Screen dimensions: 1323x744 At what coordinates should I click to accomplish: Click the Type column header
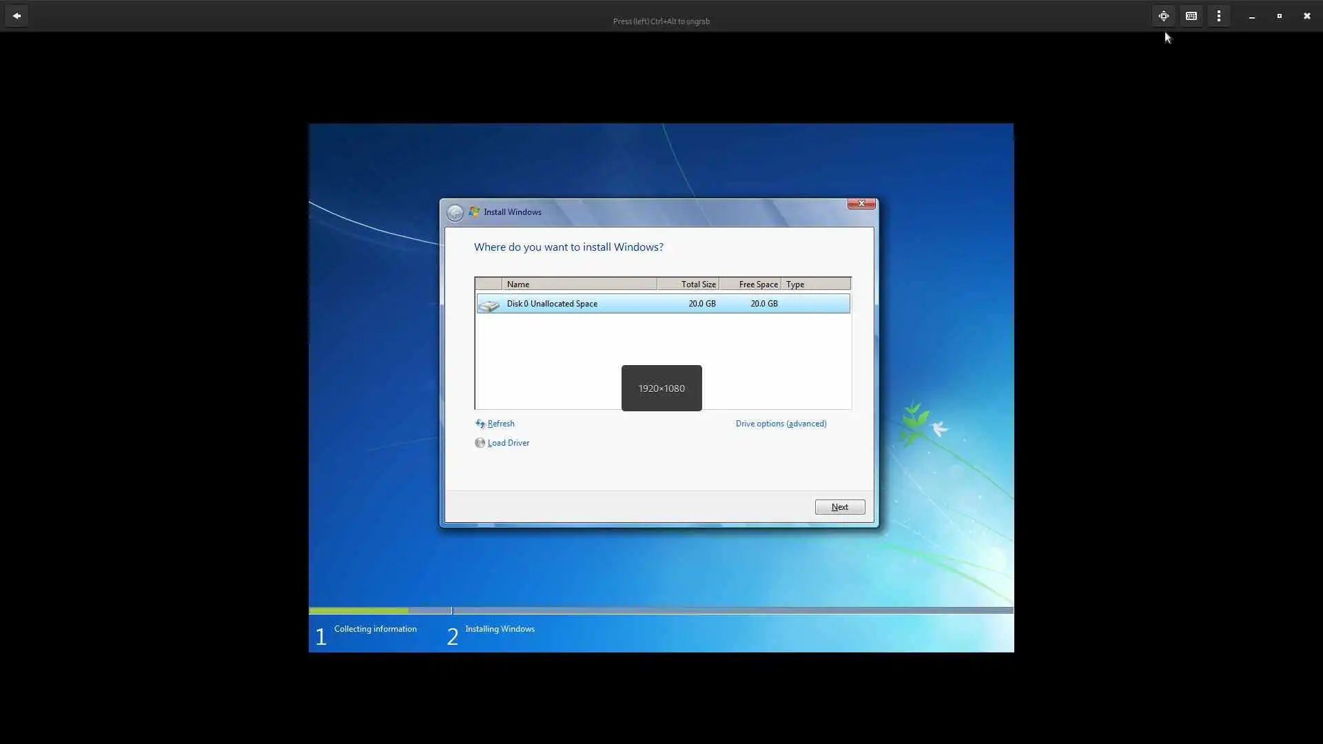(x=816, y=285)
